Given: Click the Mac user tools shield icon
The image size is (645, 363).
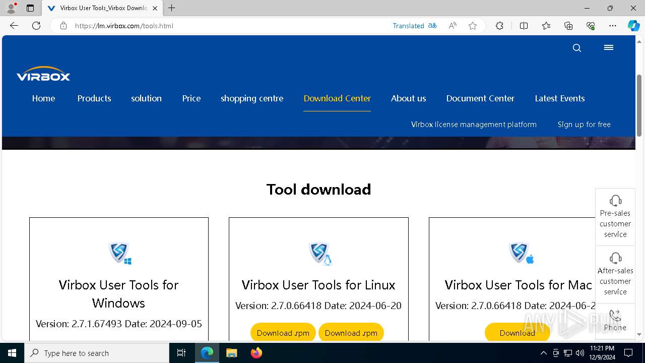Looking at the screenshot, I should (521, 253).
